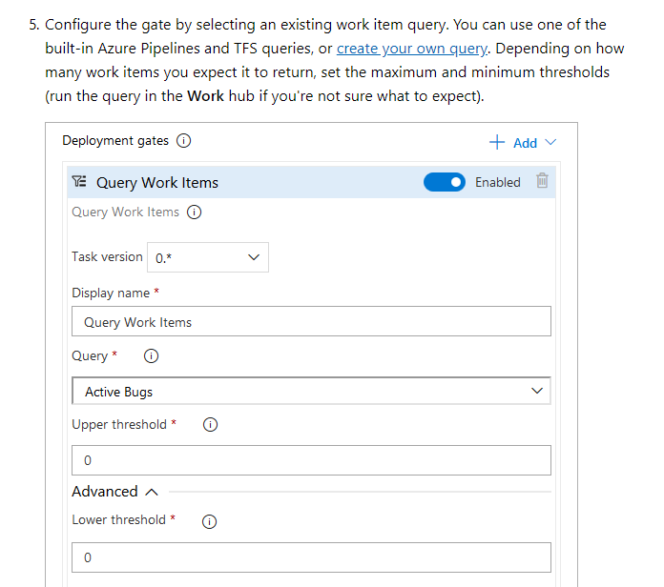
Task: Click the Lower threshold info icon
Action: click(209, 521)
